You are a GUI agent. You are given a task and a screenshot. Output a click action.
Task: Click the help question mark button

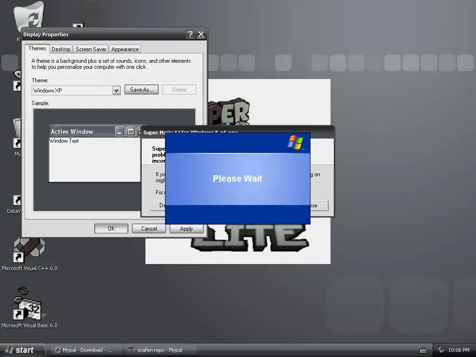pos(190,34)
